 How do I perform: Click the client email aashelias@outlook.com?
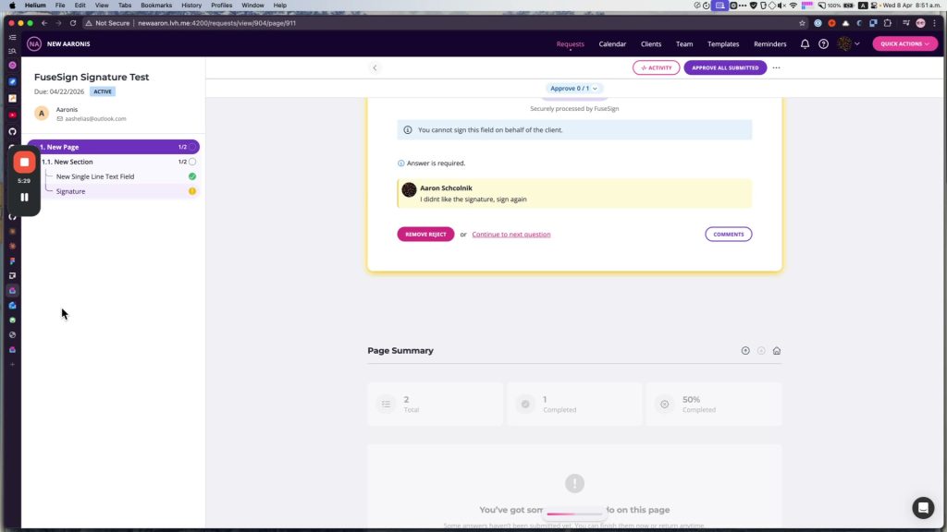pyautogui.click(x=95, y=119)
